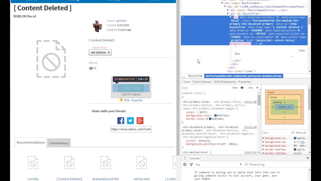Image resolution: width=321 pixels, height=181 pixels.
Task: Toggle the :hov pseudo-state panel
Action: pos(235,88)
